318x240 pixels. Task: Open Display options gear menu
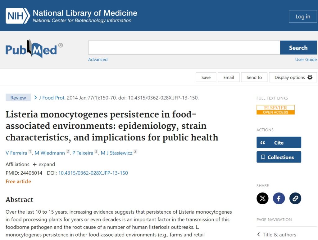(x=293, y=78)
